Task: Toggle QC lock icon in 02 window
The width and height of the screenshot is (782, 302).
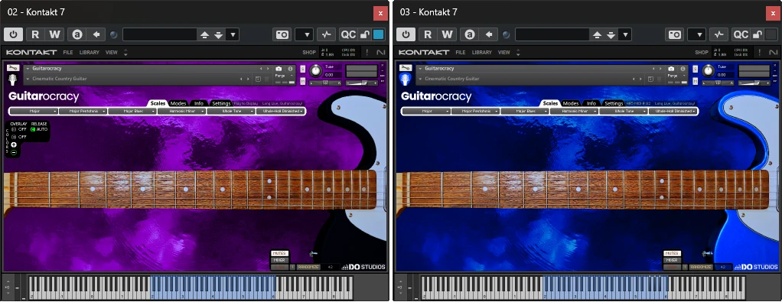Action: 365,34
